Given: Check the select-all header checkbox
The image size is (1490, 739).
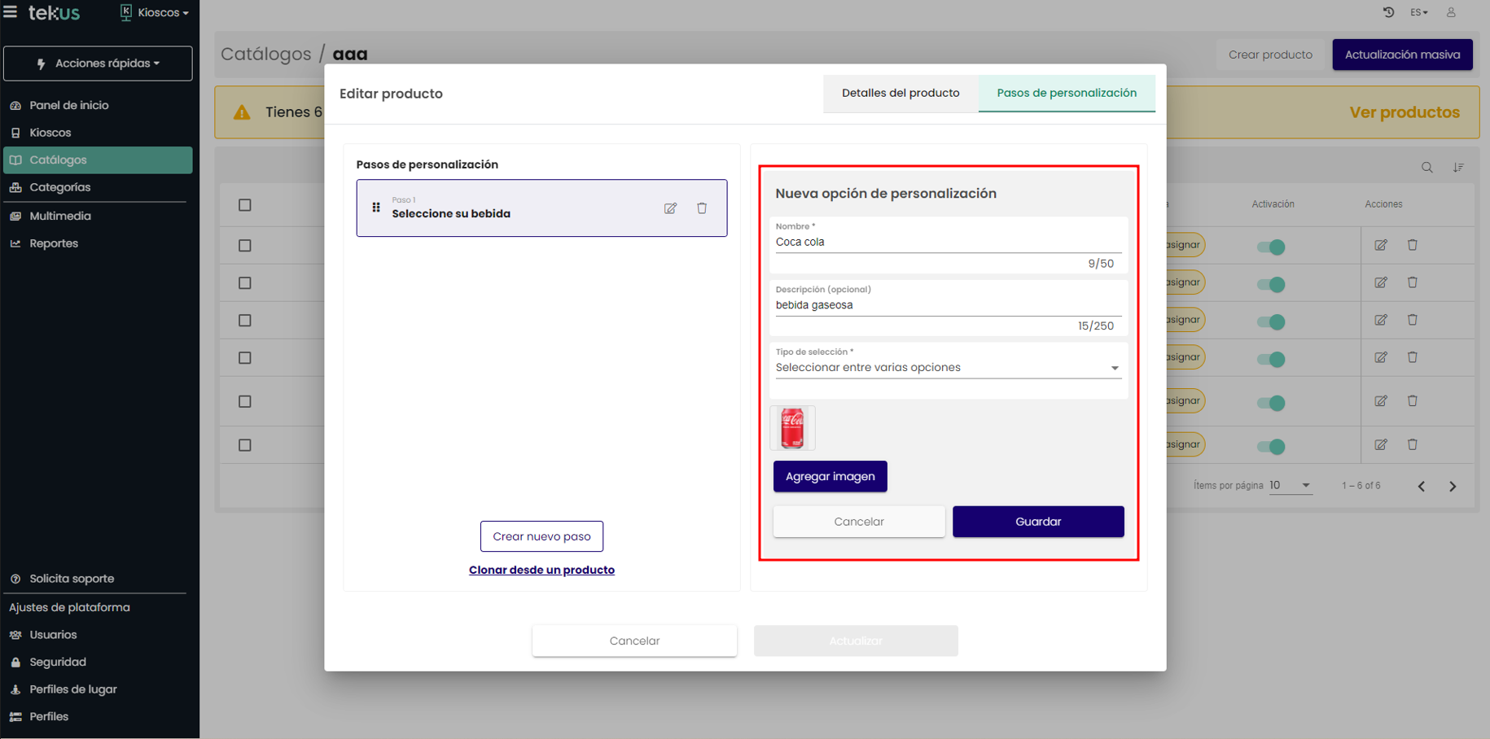Looking at the screenshot, I should point(245,205).
